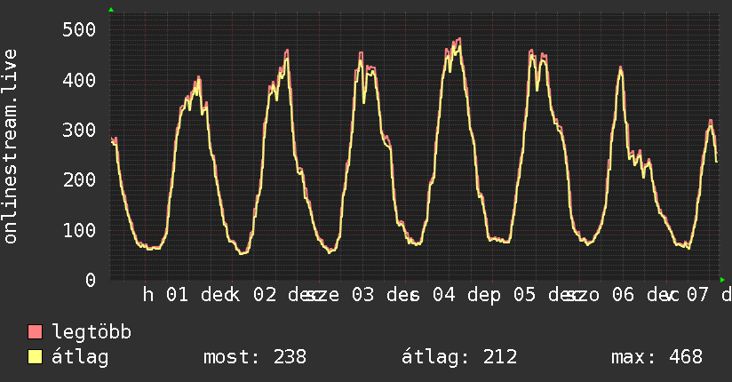Click the red legtöbb legend swatch

click(36, 333)
